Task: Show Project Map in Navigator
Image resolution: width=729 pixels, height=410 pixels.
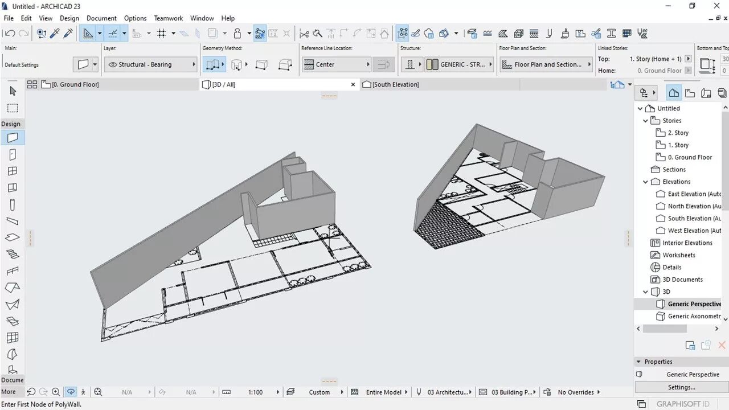Action: click(674, 93)
